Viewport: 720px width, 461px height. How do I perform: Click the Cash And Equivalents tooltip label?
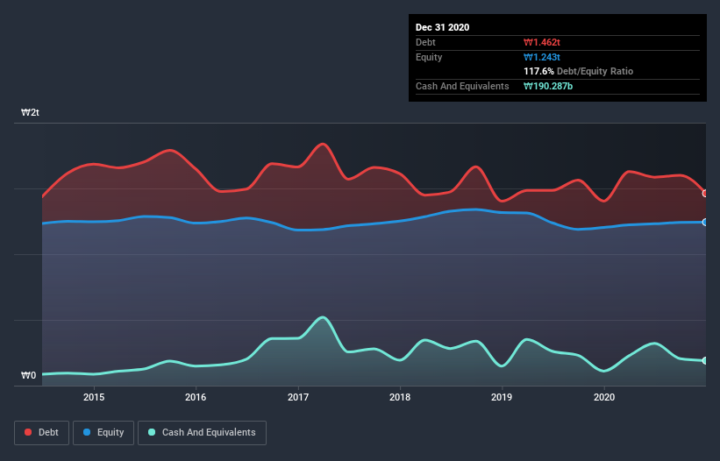pyautogui.click(x=462, y=86)
